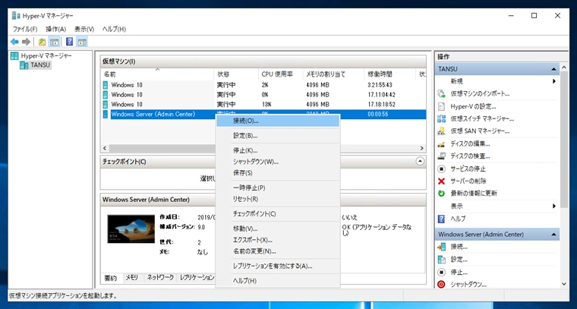Viewport: 577px width, 309px height.
Task: Switch to the 要約 tab
Action: click(110, 278)
